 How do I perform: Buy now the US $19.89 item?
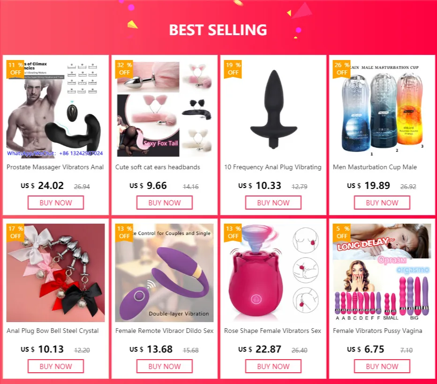(382, 203)
